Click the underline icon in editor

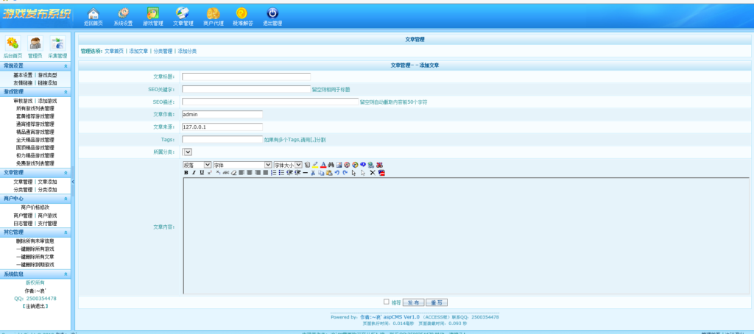pyautogui.click(x=202, y=172)
